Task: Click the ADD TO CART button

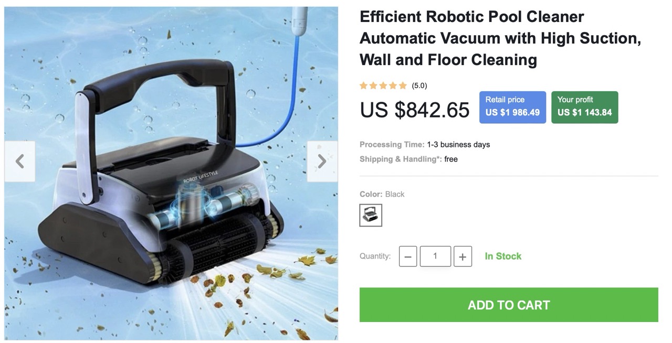Action: pyautogui.click(x=509, y=305)
